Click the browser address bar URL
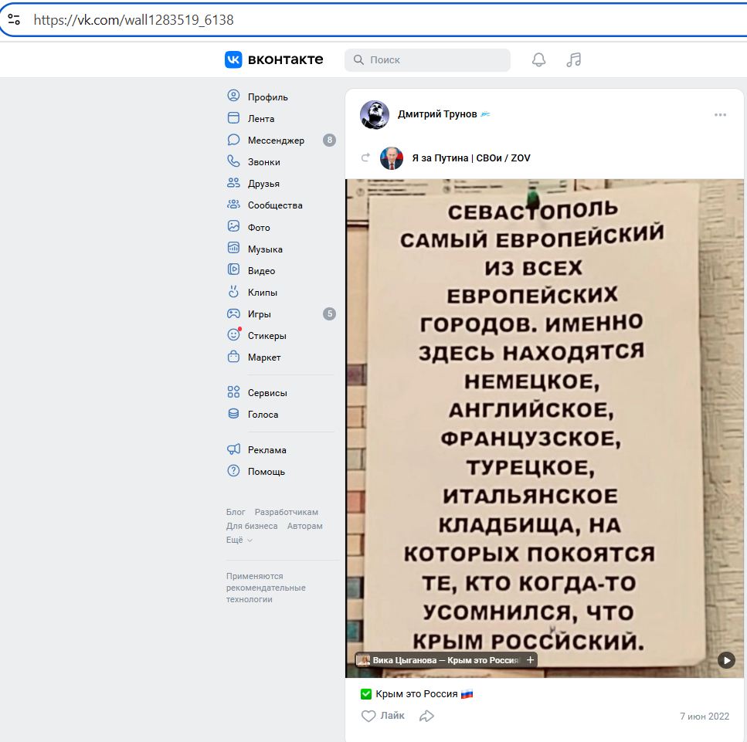The width and height of the screenshot is (747, 742). tap(134, 20)
